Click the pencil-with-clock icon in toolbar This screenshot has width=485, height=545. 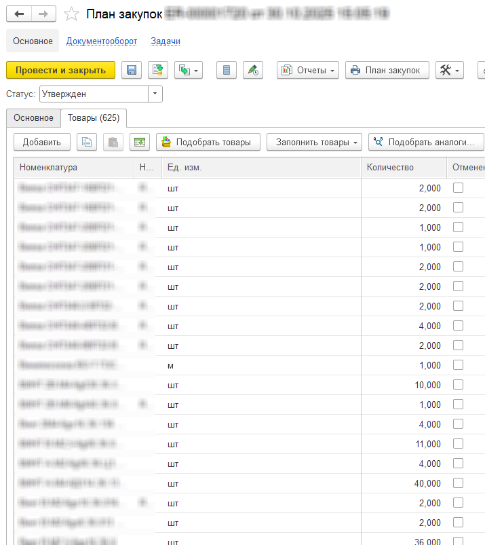(x=253, y=70)
